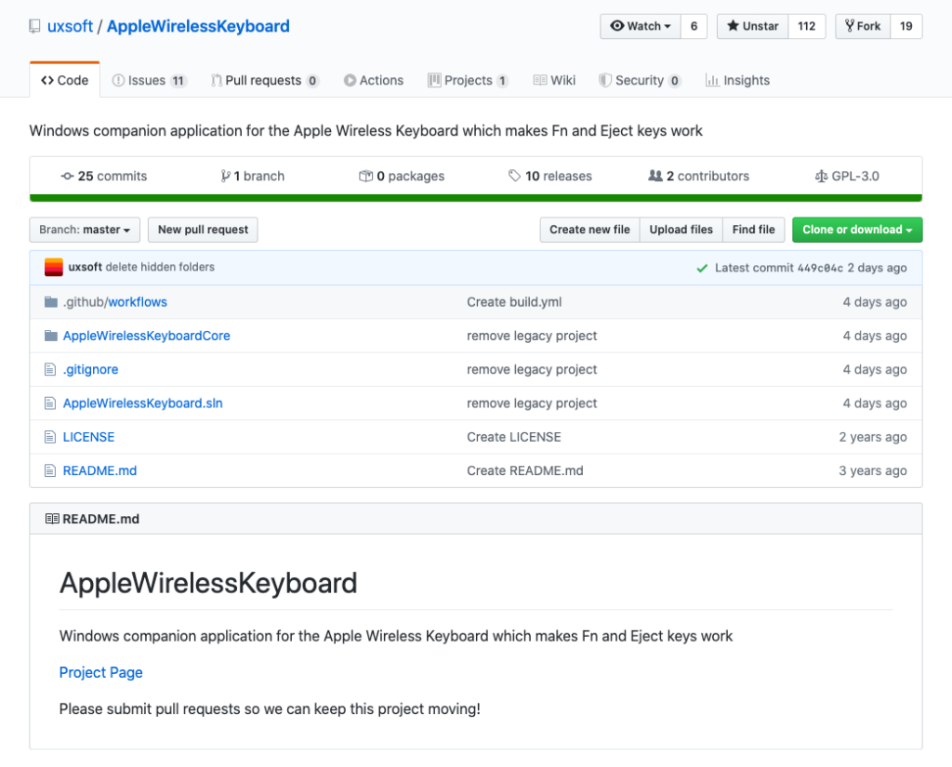This screenshot has width=952, height=767.
Task: Open the AppleWirelessKeyboard repository title link
Action: 198,26
